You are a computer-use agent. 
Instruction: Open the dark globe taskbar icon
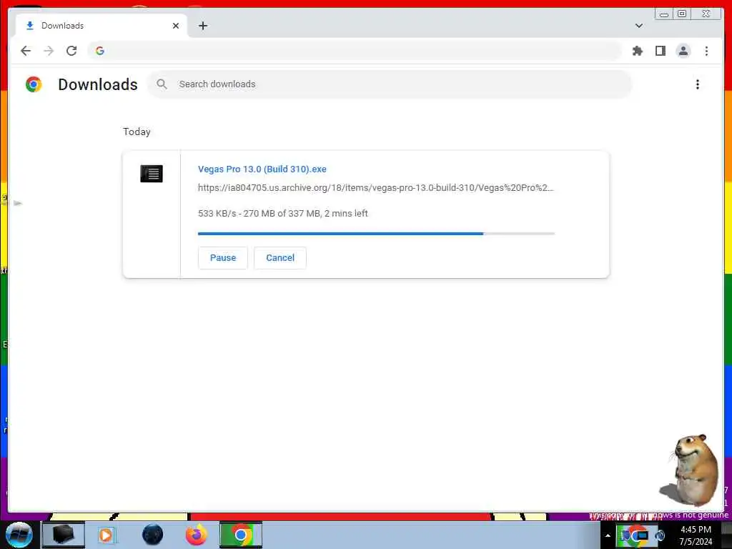[x=153, y=535]
